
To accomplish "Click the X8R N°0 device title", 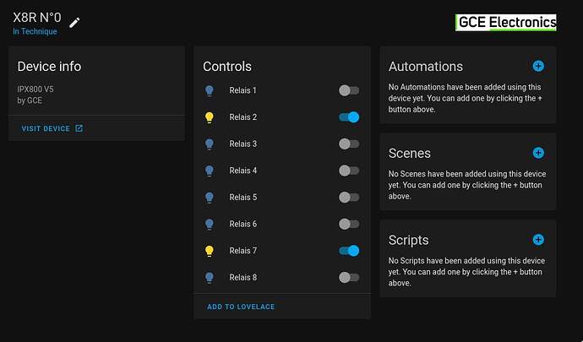I will [x=37, y=18].
